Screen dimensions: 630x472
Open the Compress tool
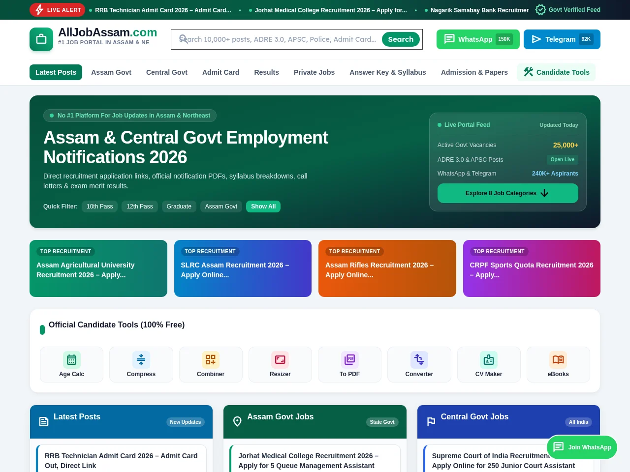pos(141,364)
